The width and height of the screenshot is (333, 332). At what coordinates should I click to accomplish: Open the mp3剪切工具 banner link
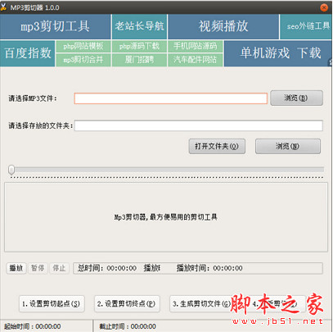[x=56, y=26]
